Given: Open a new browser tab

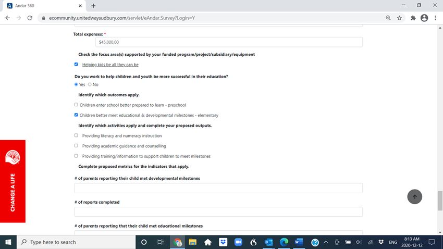Looking at the screenshot, I should (x=93, y=6).
